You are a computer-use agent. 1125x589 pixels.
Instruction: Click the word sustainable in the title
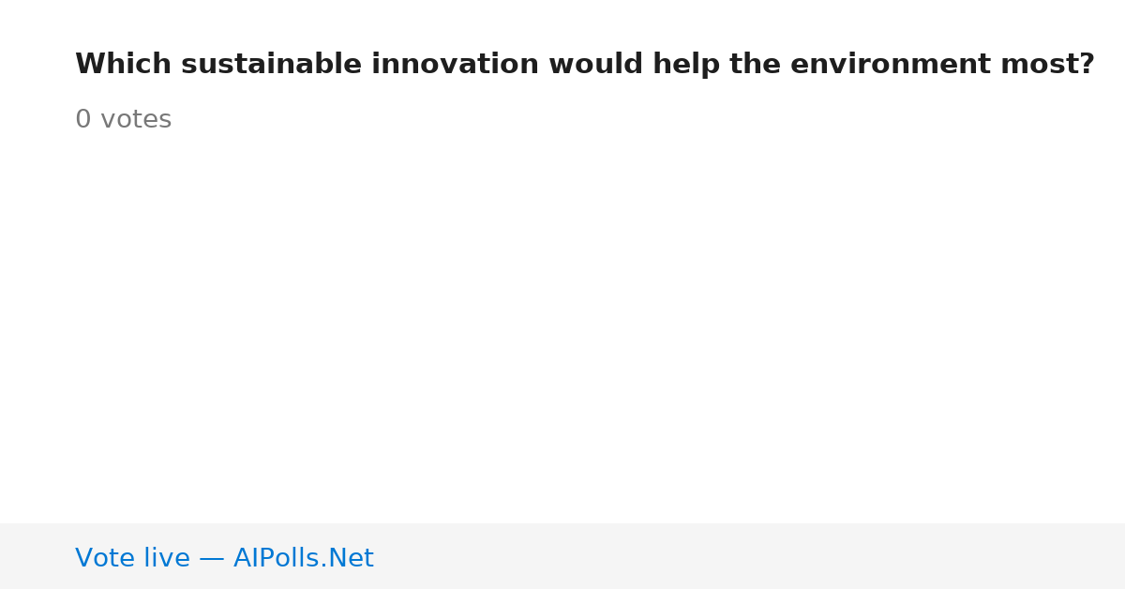[x=271, y=65]
